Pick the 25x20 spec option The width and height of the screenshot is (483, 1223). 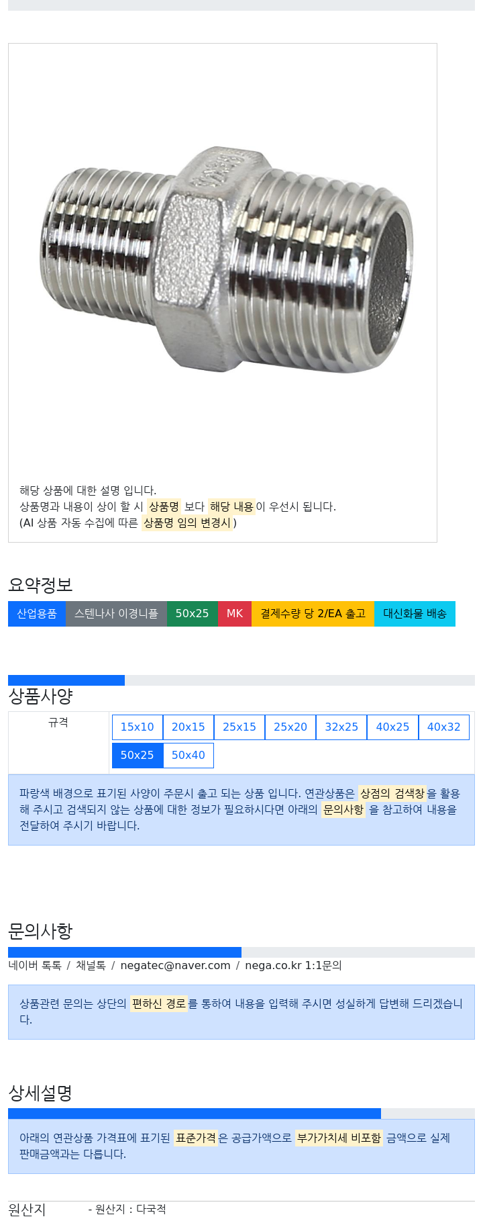point(290,727)
